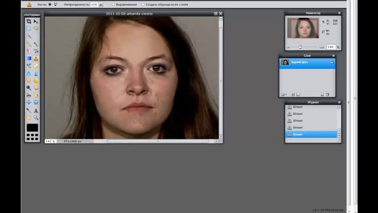Select the Move tool
Screen dimensions: 378x213
click(36, 21)
